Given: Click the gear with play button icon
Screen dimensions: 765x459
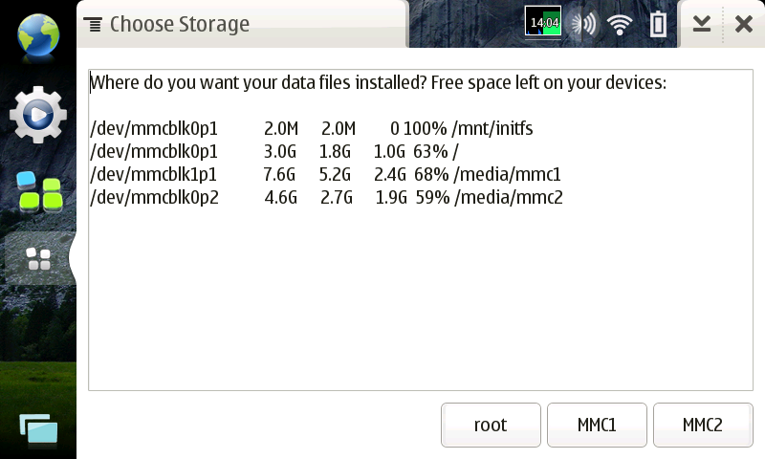Looking at the screenshot, I should click(x=38, y=115).
